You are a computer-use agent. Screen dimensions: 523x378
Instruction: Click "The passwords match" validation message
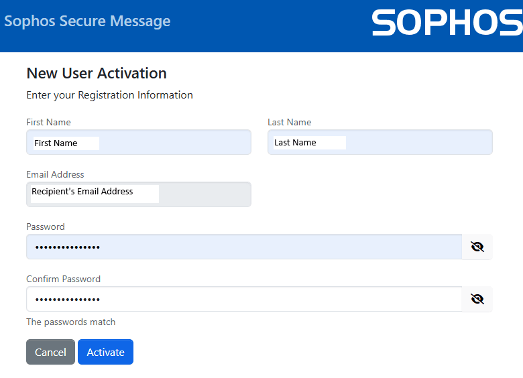pyautogui.click(x=70, y=322)
